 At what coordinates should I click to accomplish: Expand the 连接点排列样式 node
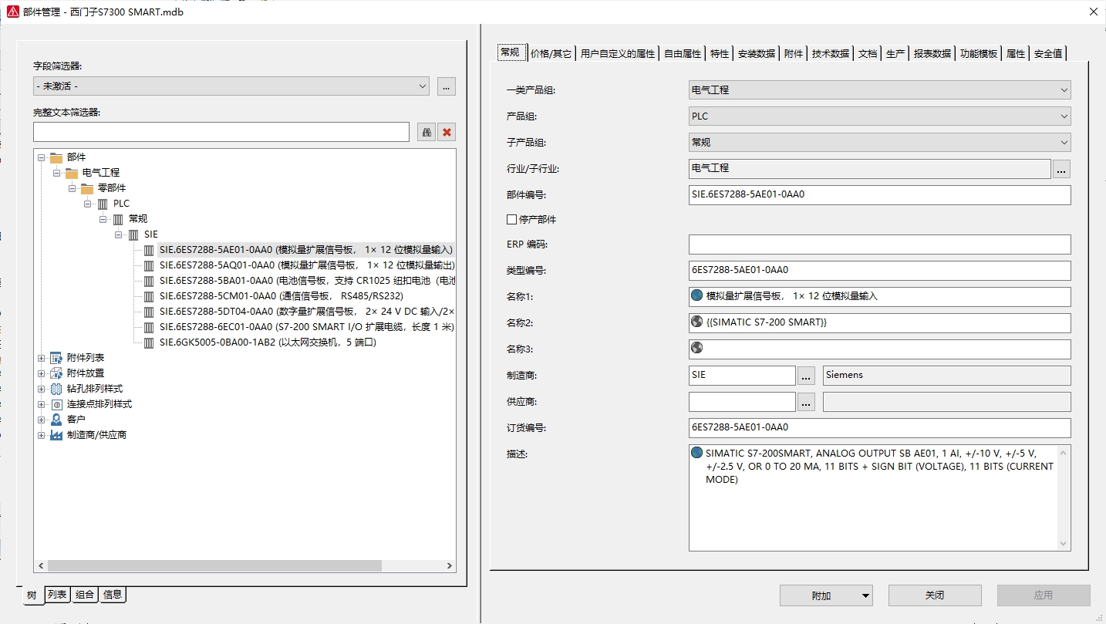[42, 404]
